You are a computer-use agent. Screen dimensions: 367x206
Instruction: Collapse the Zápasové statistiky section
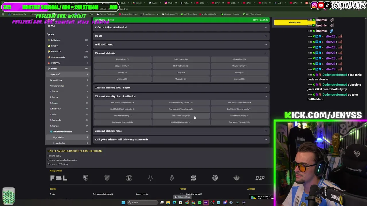181,53
